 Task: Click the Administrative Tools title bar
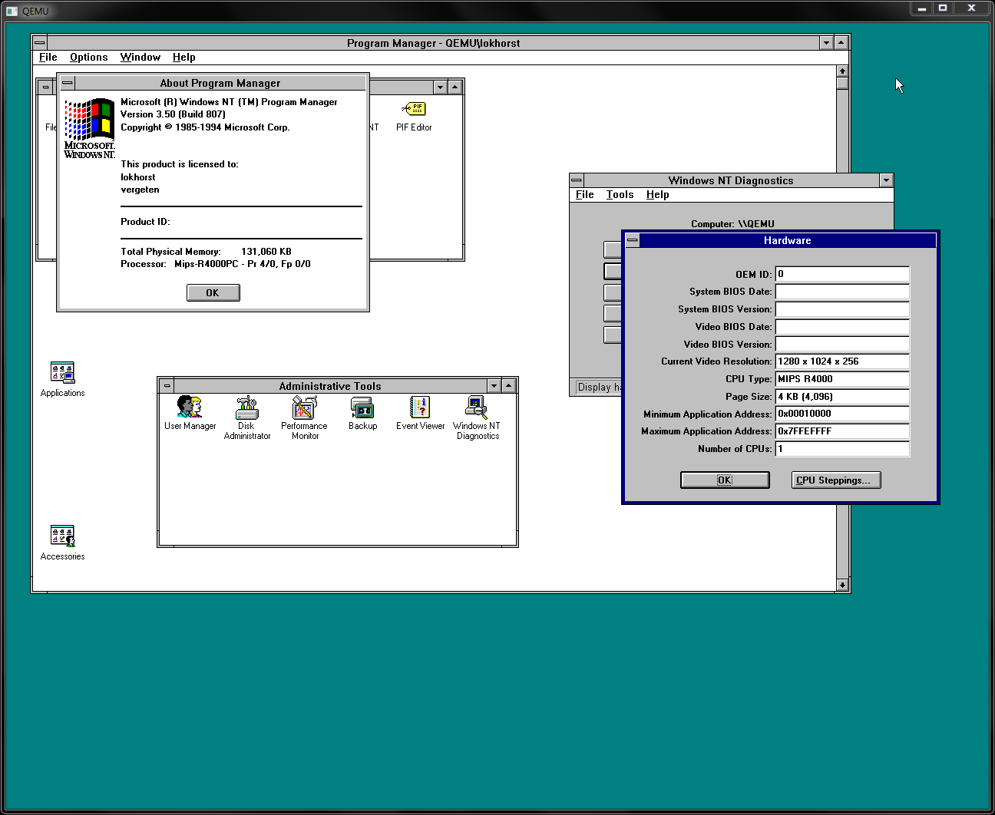point(330,386)
